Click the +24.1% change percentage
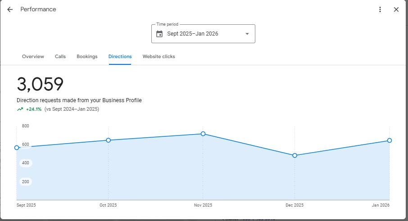Viewport: 408px width, 221px height. pos(34,109)
